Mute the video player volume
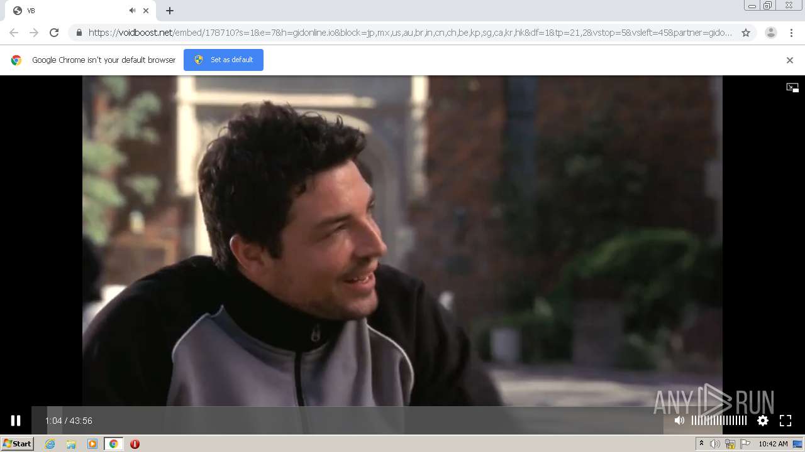Image resolution: width=805 pixels, height=452 pixels. click(x=679, y=421)
